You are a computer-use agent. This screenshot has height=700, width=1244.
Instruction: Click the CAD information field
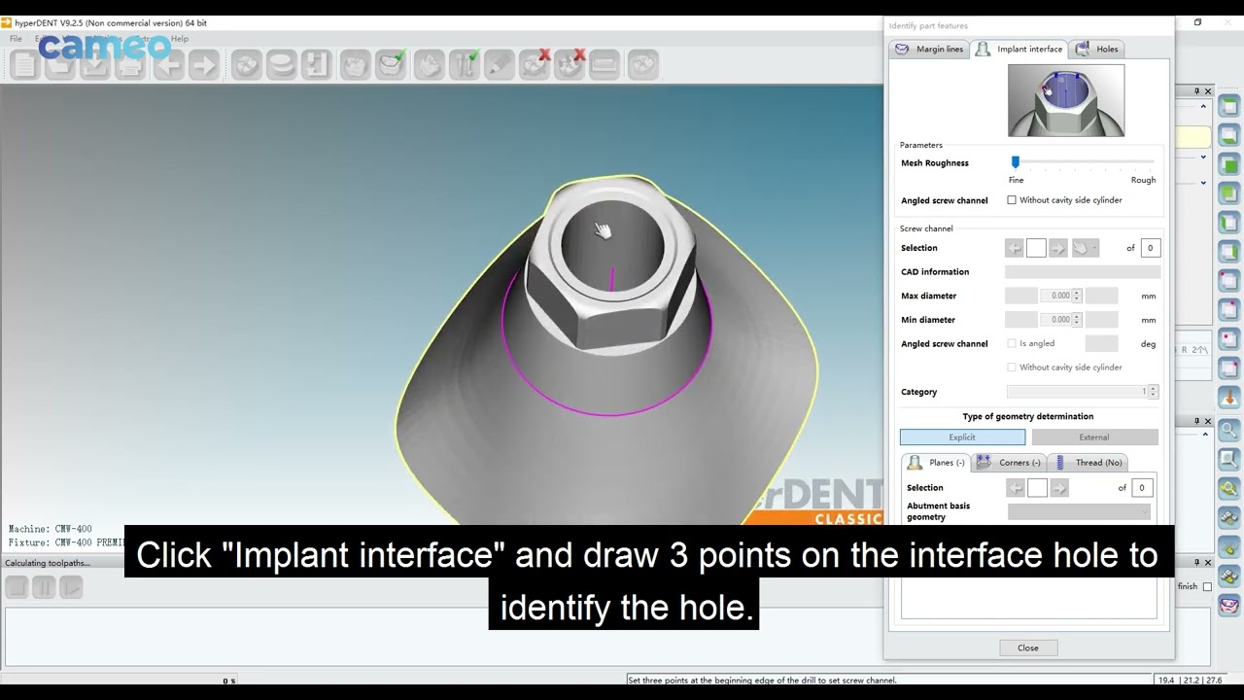tap(1083, 272)
